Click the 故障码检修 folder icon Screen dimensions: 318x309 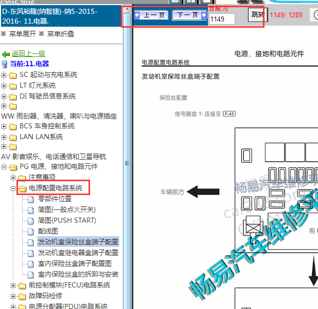(22, 297)
